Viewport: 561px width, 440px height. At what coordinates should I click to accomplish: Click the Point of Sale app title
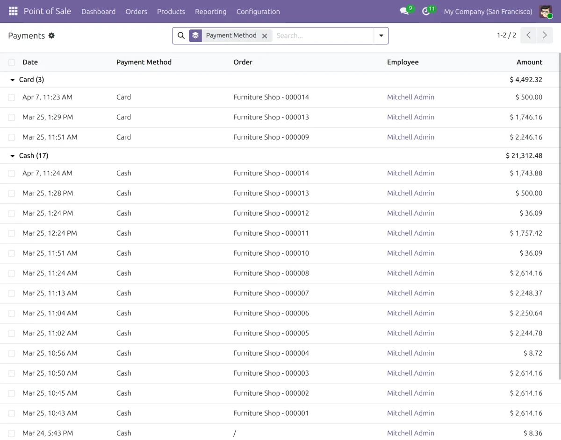(x=47, y=11)
